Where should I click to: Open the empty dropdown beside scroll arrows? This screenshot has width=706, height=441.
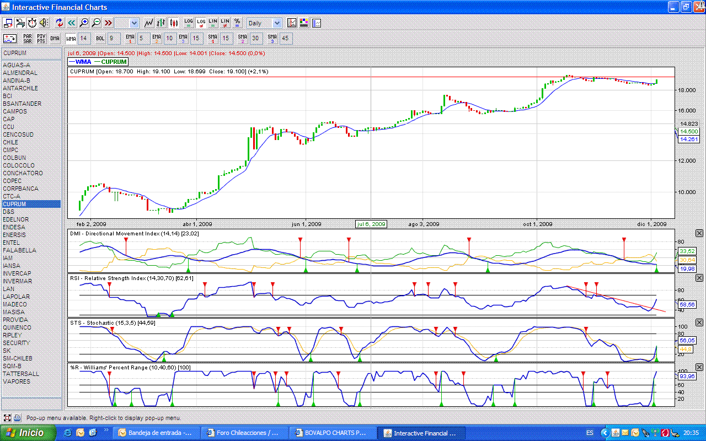pos(126,23)
